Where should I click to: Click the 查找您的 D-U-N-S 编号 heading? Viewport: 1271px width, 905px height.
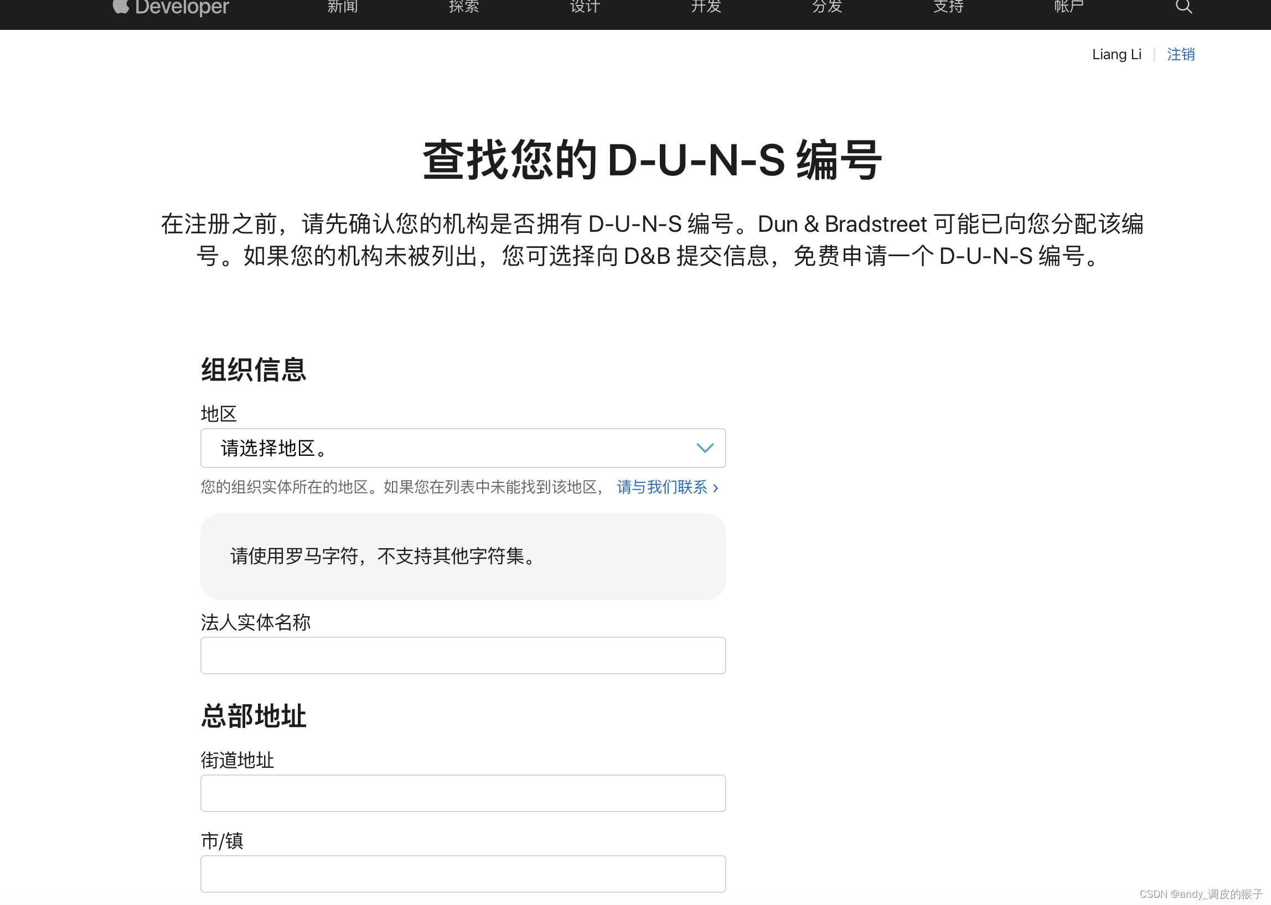click(x=652, y=160)
